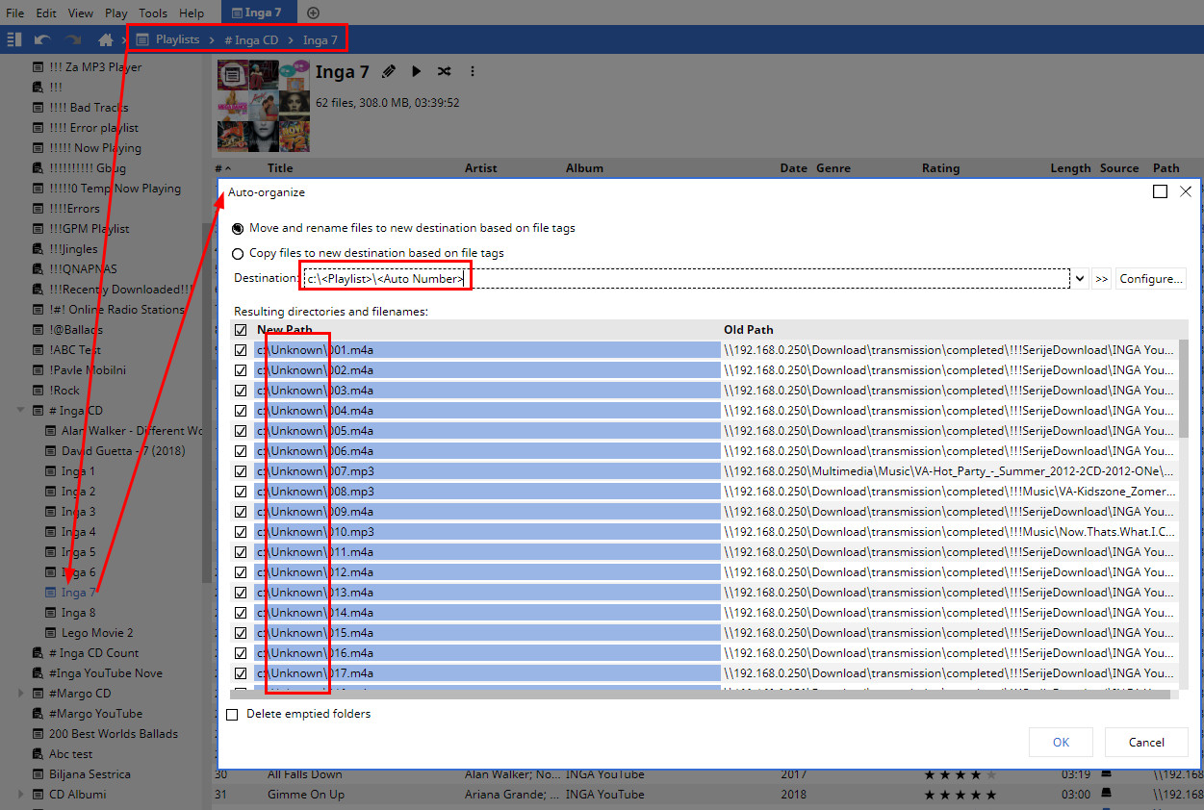Add a new tab with the plus icon
Screen dimensions: 1204x810
313,13
